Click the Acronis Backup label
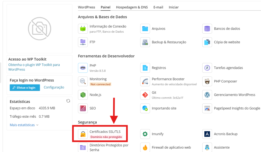Image resolution: width=261 pixels, height=152 pixels. [226, 134]
